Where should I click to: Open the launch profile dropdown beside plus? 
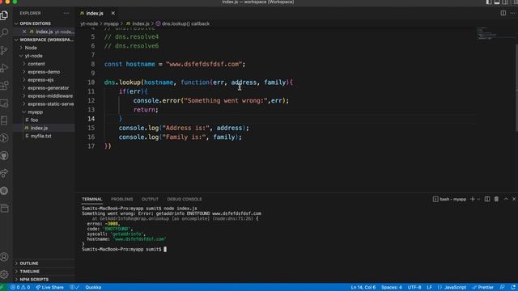point(478,199)
